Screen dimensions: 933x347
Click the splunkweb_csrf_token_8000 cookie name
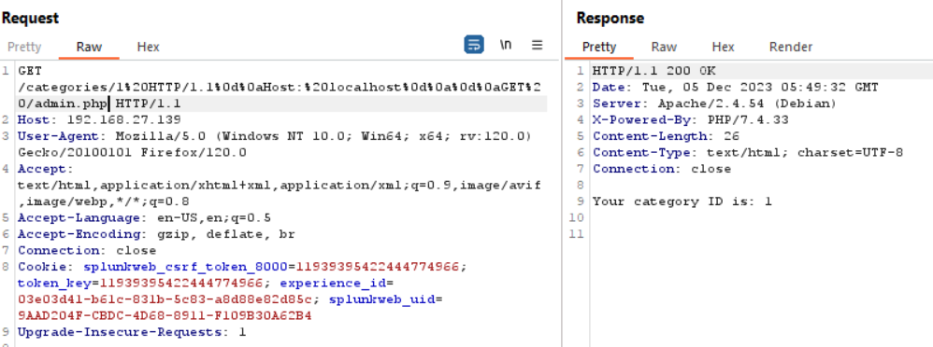coord(185,267)
